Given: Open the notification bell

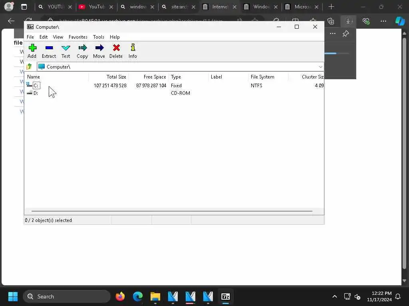Looking at the screenshot, I should tap(398, 296).
